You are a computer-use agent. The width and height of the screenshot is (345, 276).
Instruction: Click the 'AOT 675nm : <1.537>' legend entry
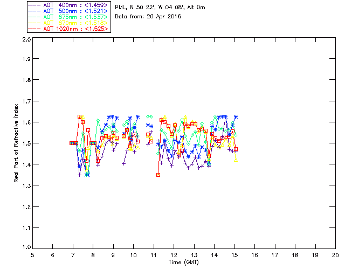(68, 17)
